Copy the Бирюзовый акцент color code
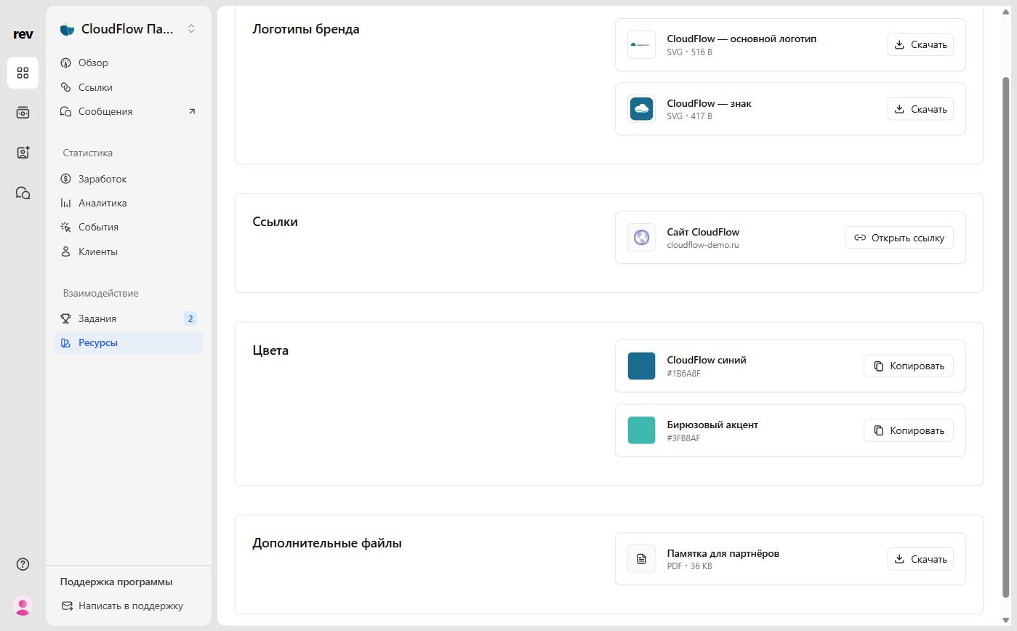 click(909, 430)
